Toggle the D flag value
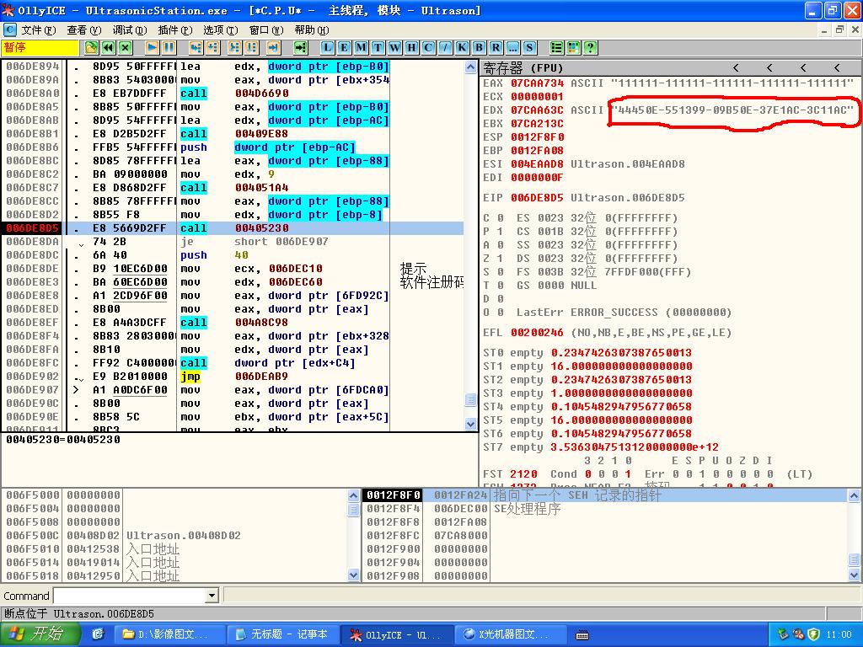The image size is (863, 647). pyautogui.click(x=501, y=299)
